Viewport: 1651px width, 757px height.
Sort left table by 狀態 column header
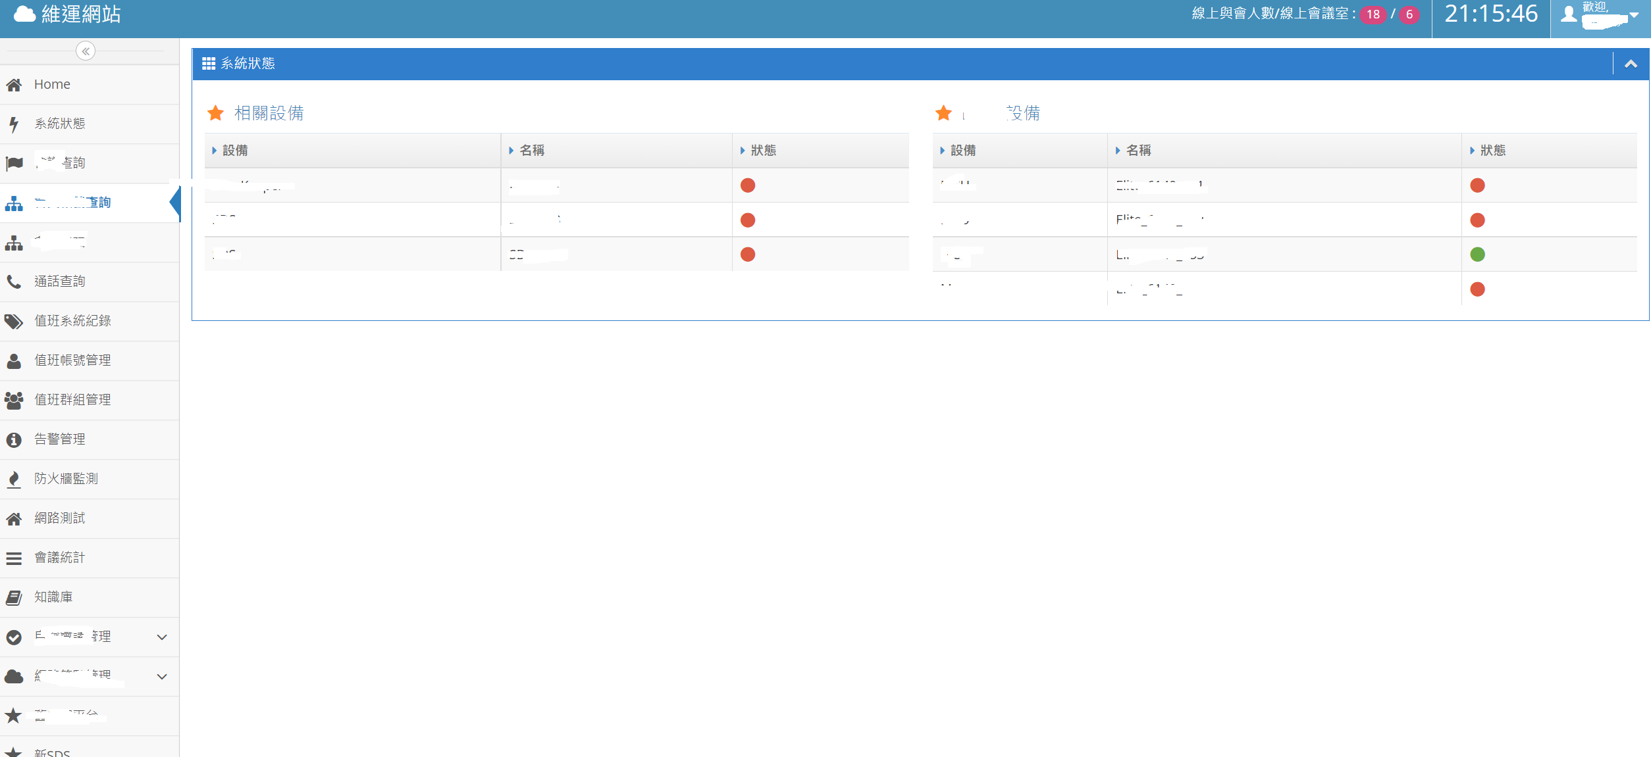point(764,151)
